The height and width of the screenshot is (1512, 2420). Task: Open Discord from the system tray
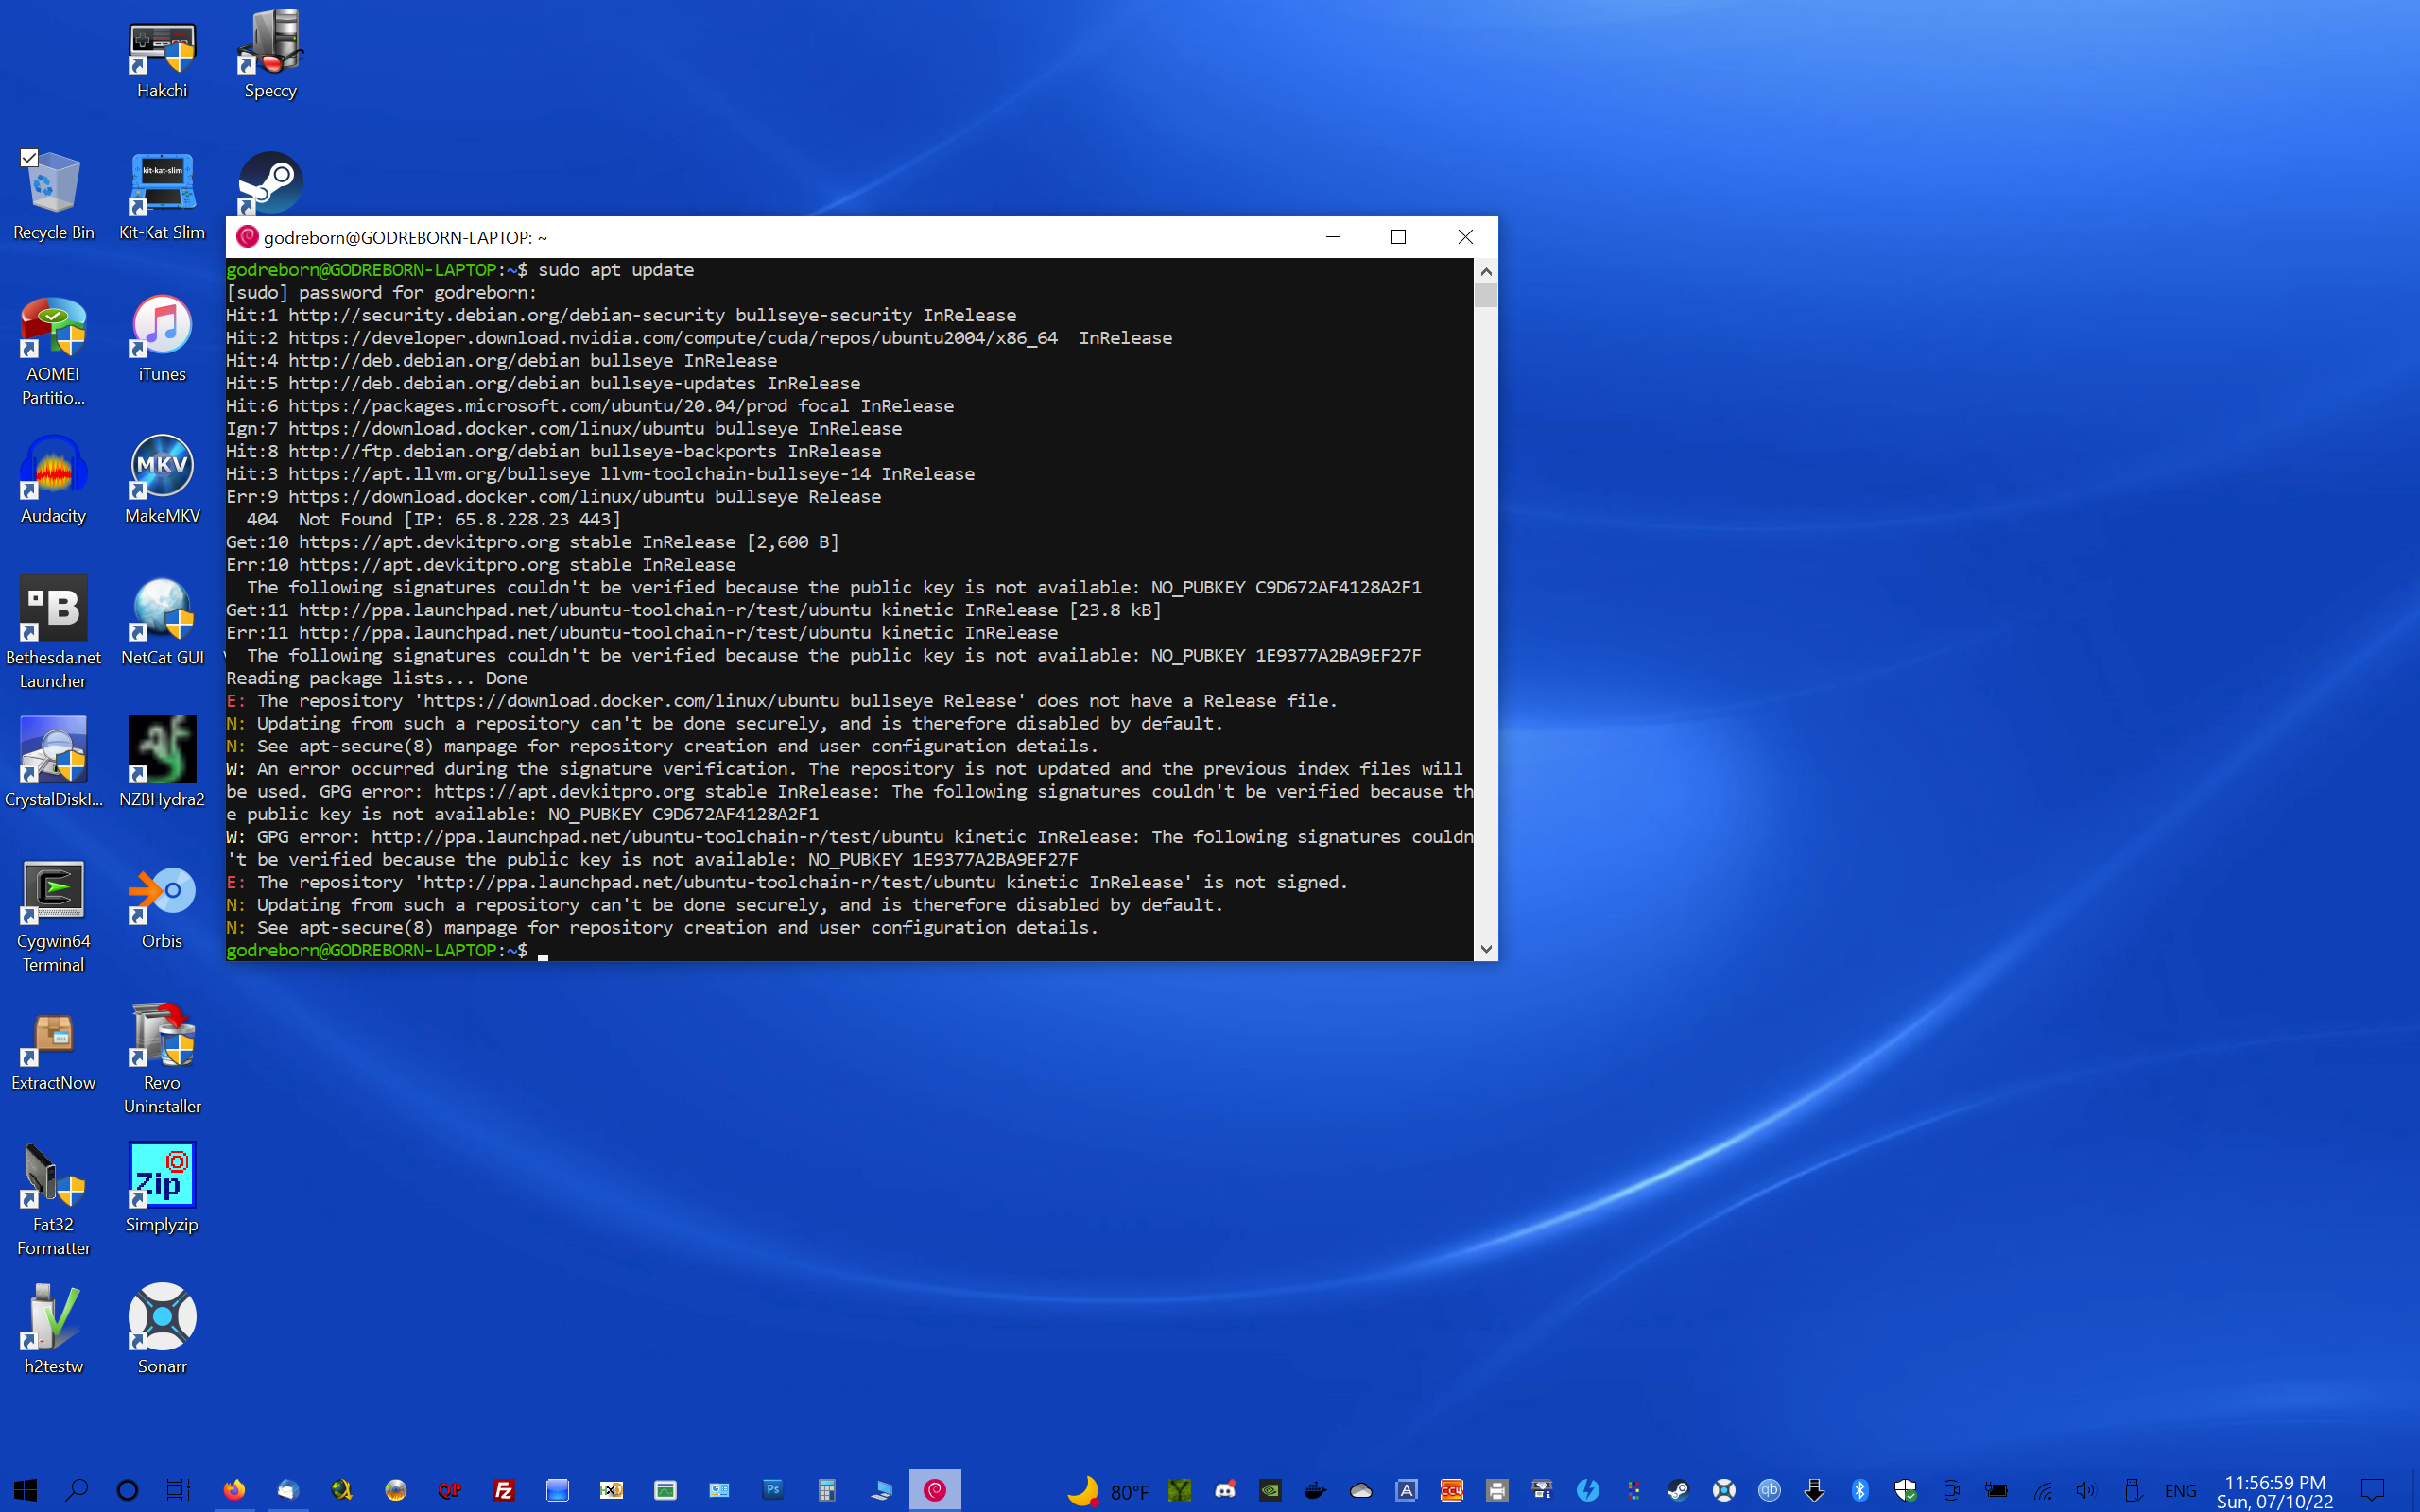[1225, 1490]
